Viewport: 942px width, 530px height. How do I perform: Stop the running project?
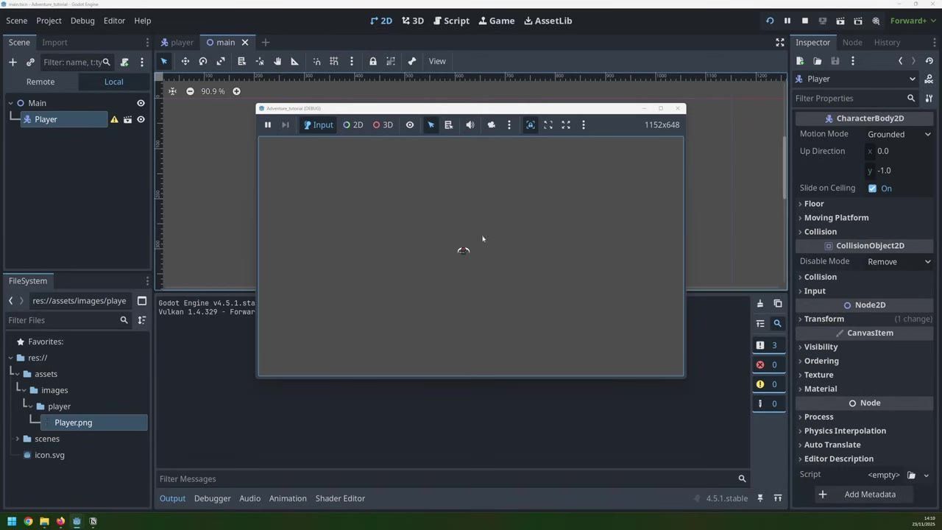point(805,21)
